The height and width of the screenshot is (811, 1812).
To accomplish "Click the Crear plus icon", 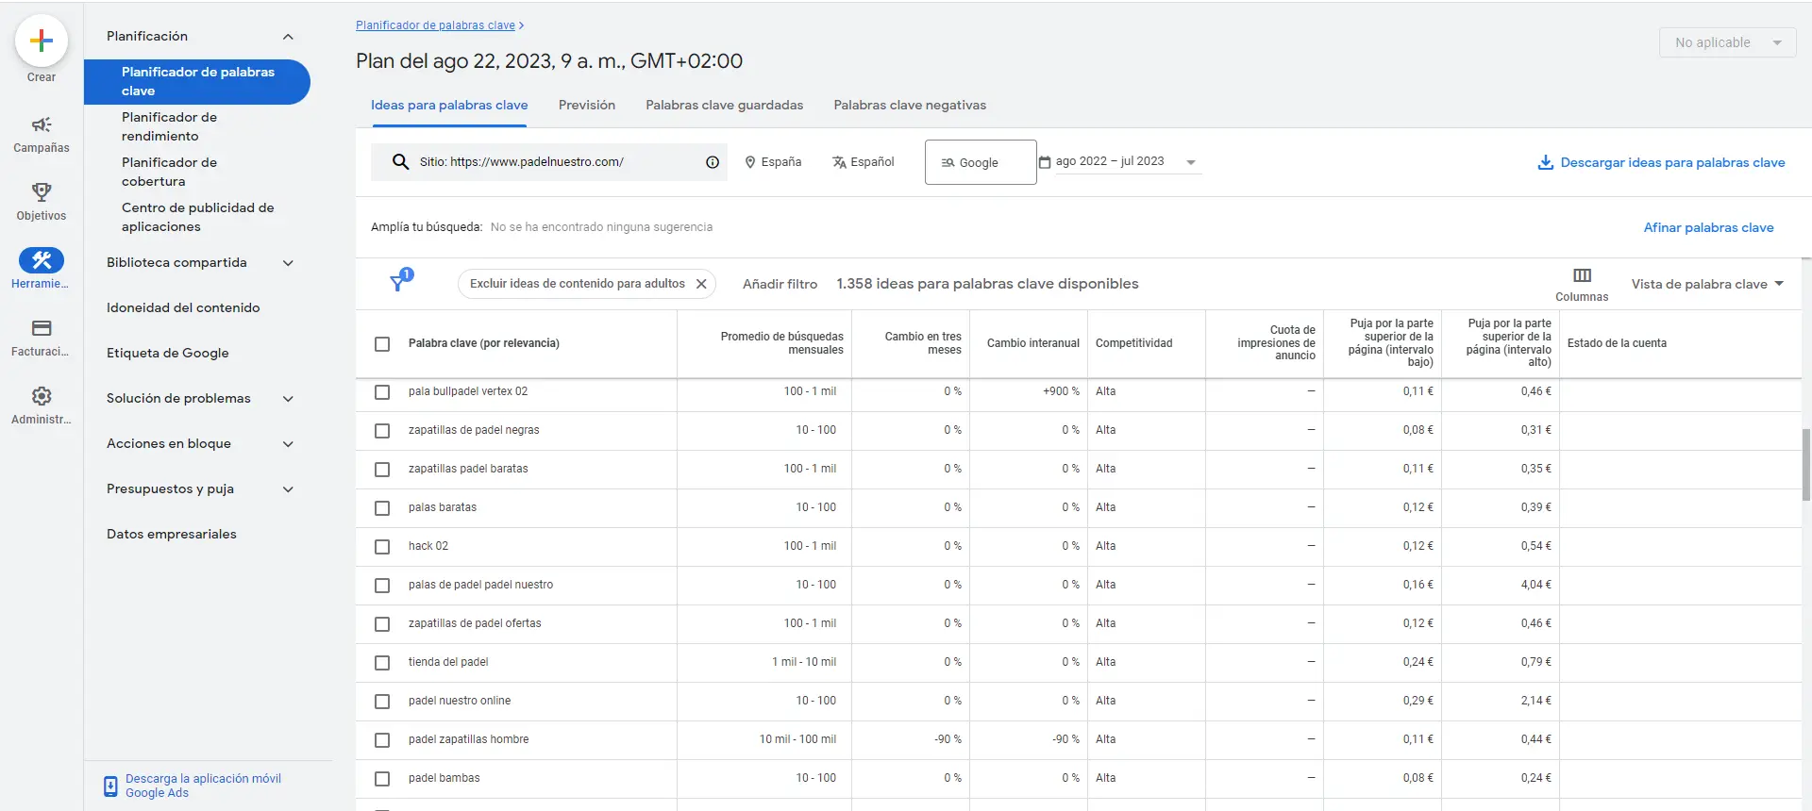I will [42, 41].
